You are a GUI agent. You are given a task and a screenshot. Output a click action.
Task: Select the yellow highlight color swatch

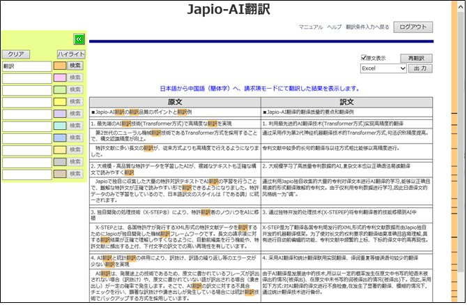pyautogui.click(x=60, y=102)
